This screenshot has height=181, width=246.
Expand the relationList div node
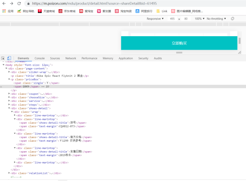[x=9, y=173]
